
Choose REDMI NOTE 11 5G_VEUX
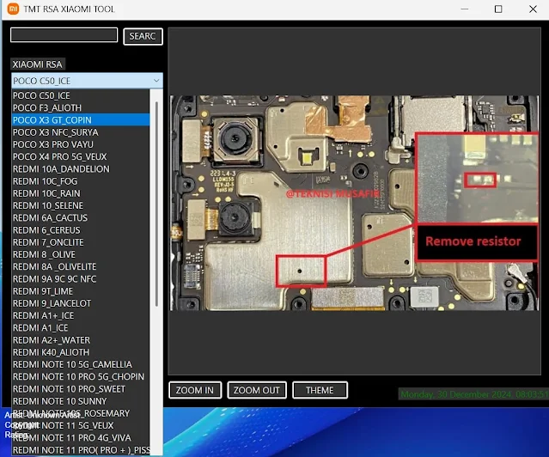coord(81,425)
